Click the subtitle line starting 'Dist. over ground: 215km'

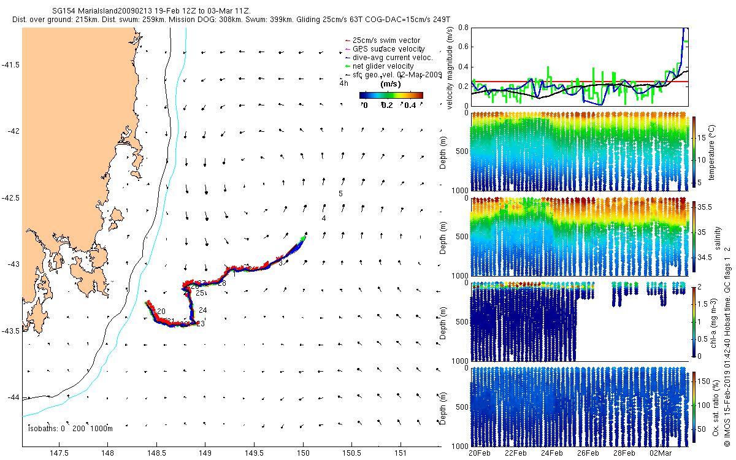click(231, 20)
